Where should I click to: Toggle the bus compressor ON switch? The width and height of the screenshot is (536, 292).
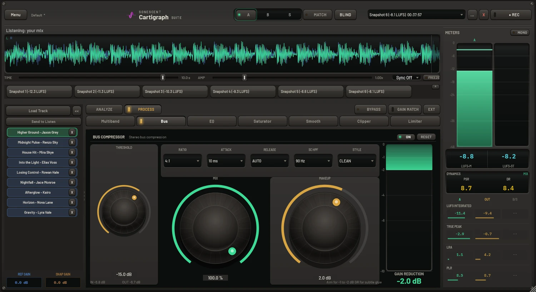click(x=406, y=137)
